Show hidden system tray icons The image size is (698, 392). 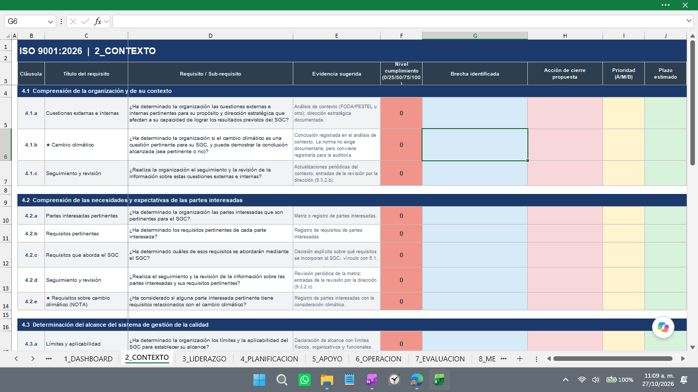pyautogui.click(x=566, y=380)
